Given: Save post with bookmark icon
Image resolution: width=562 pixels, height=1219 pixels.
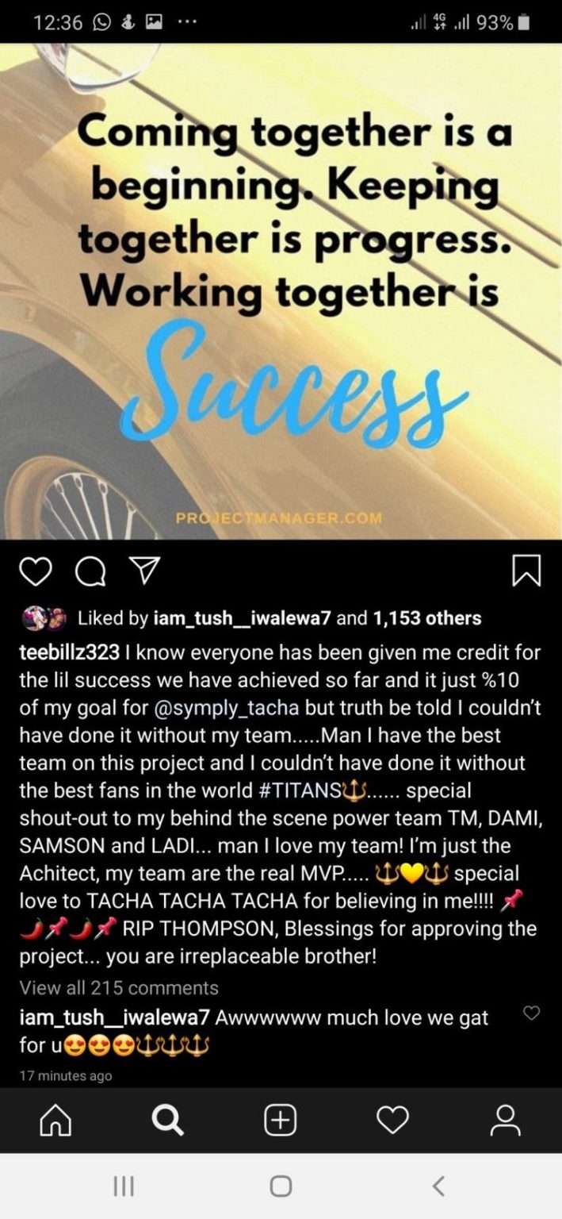Looking at the screenshot, I should tap(526, 571).
